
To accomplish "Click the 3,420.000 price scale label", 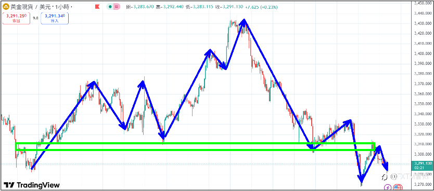I will (x=423, y=33).
